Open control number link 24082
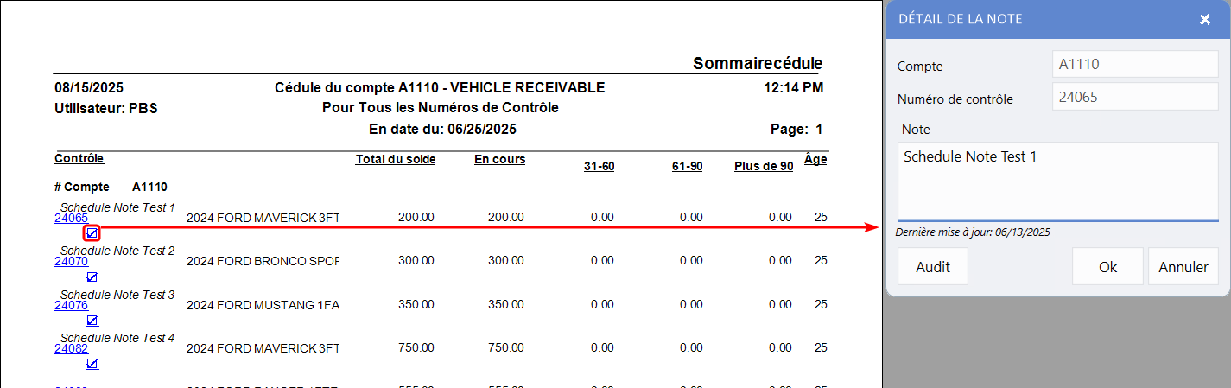The image size is (1231, 388). tap(71, 348)
